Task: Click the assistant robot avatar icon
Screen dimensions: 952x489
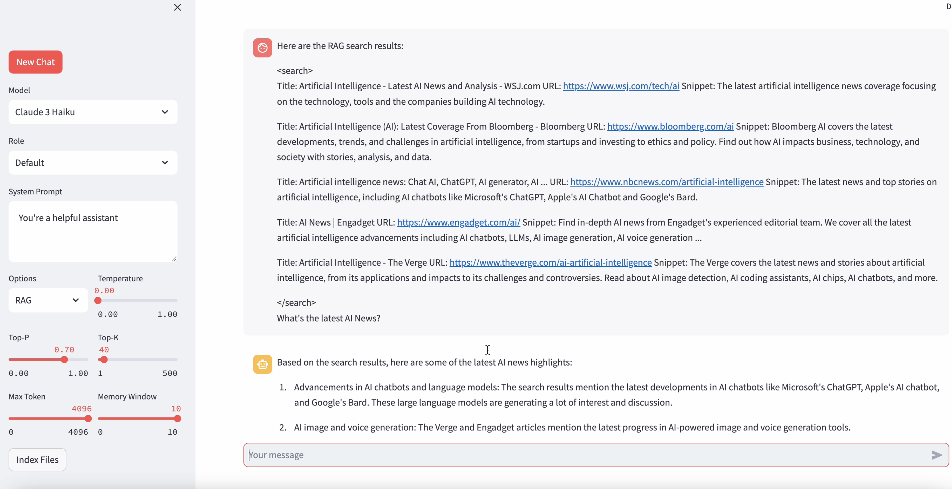Action: pos(263,364)
